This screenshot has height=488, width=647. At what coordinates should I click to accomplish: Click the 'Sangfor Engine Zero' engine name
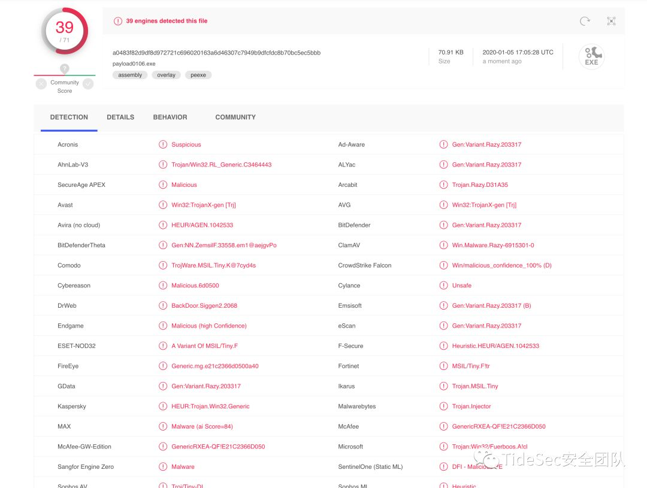click(x=86, y=466)
